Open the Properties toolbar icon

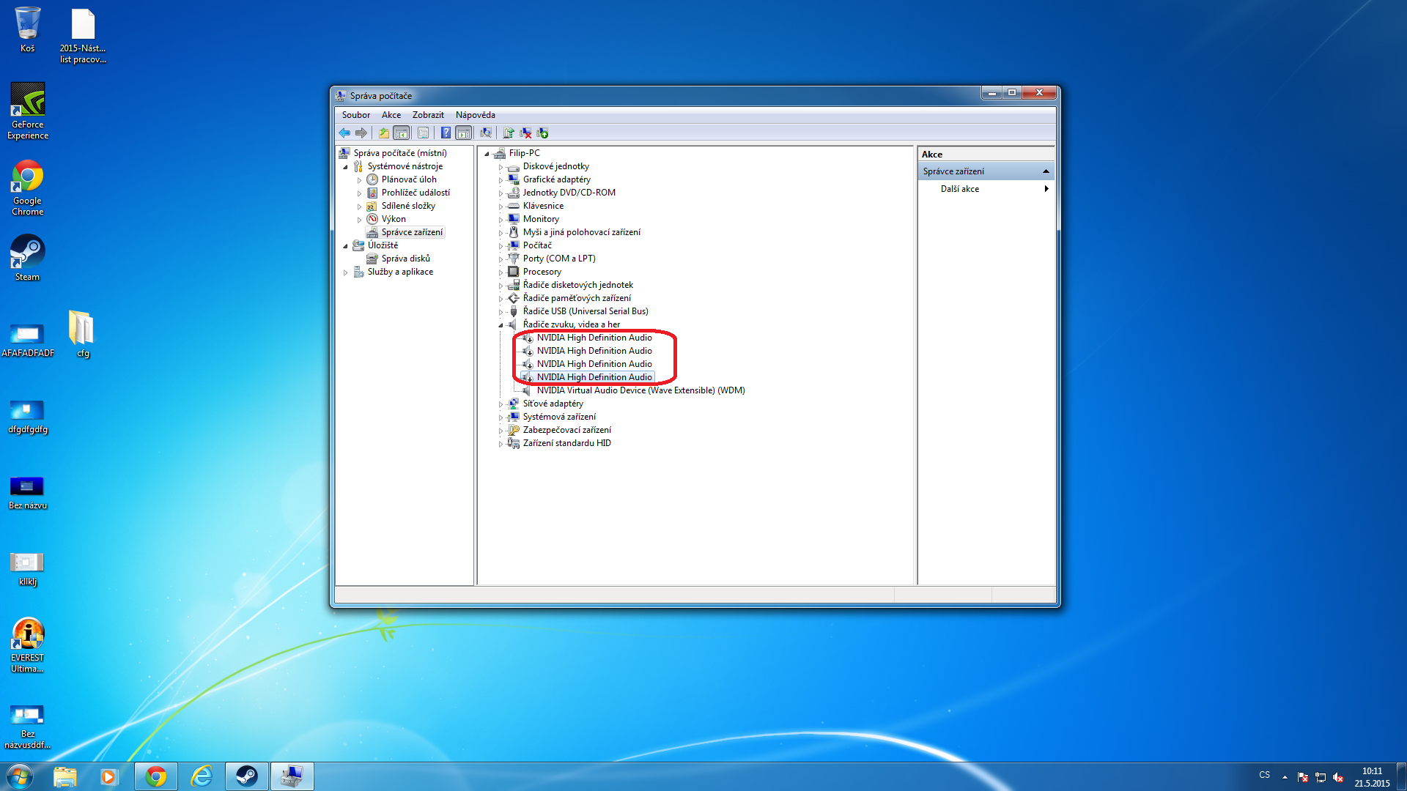click(423, 133)
